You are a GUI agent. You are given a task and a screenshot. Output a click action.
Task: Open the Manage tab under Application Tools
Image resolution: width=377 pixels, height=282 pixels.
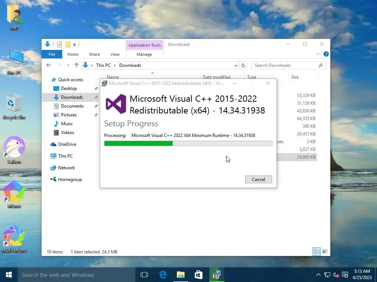pyautogui.click(x=144, y=54)
